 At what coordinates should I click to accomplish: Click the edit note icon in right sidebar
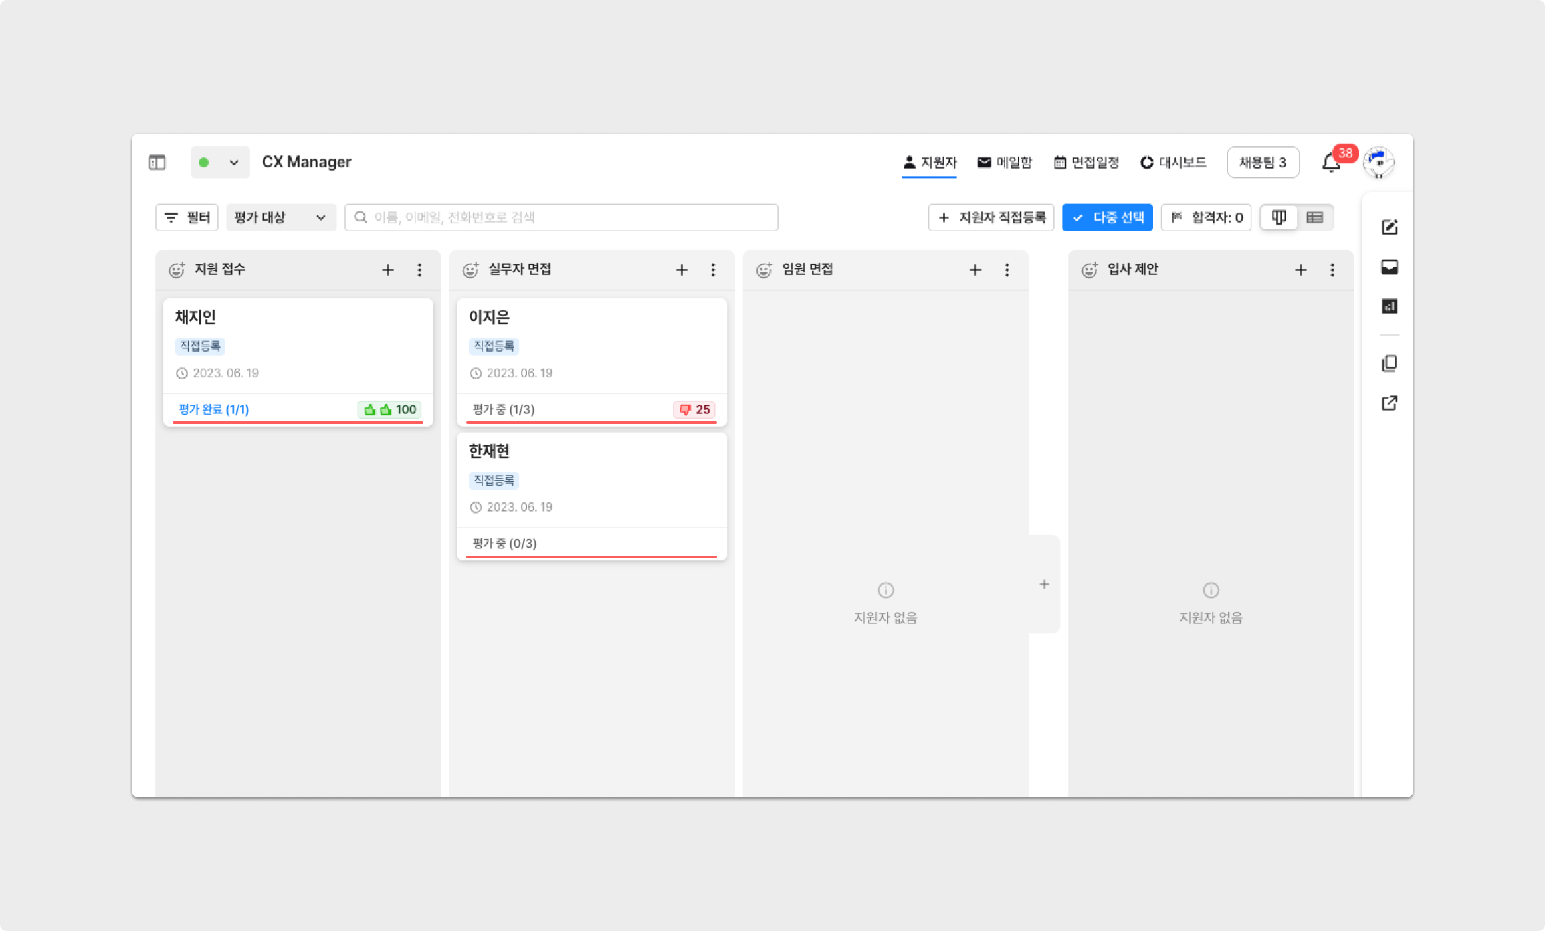[1389, 227]
